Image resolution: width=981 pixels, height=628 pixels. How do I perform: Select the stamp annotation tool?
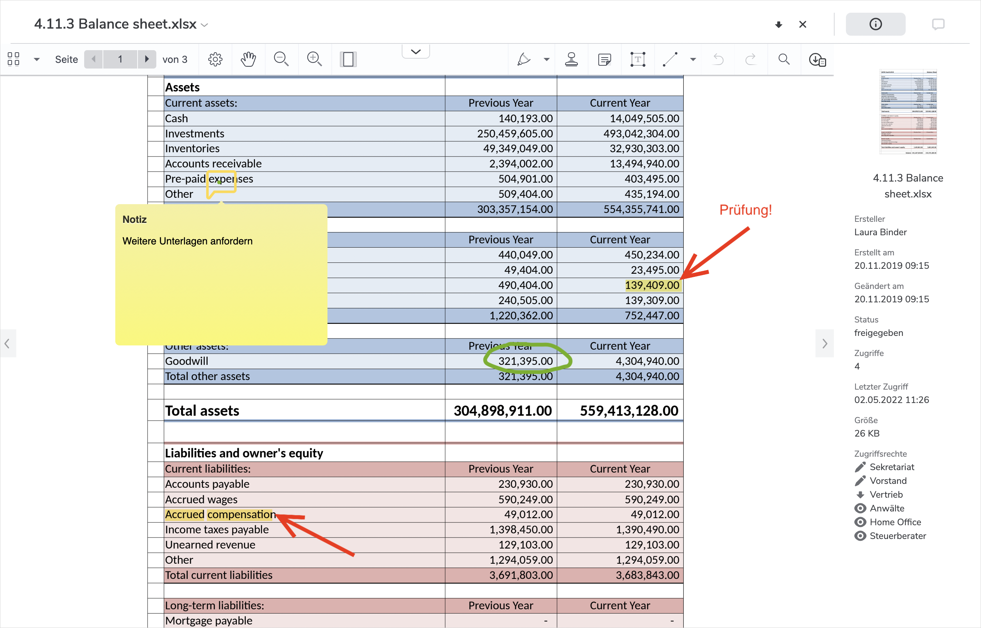(x=571, y=60)
